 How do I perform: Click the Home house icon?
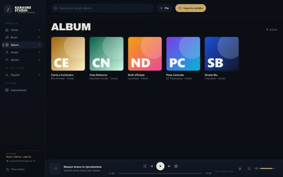7,30
